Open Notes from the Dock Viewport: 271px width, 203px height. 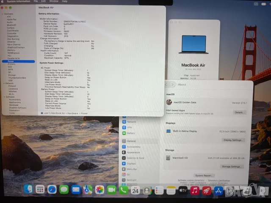171,190
